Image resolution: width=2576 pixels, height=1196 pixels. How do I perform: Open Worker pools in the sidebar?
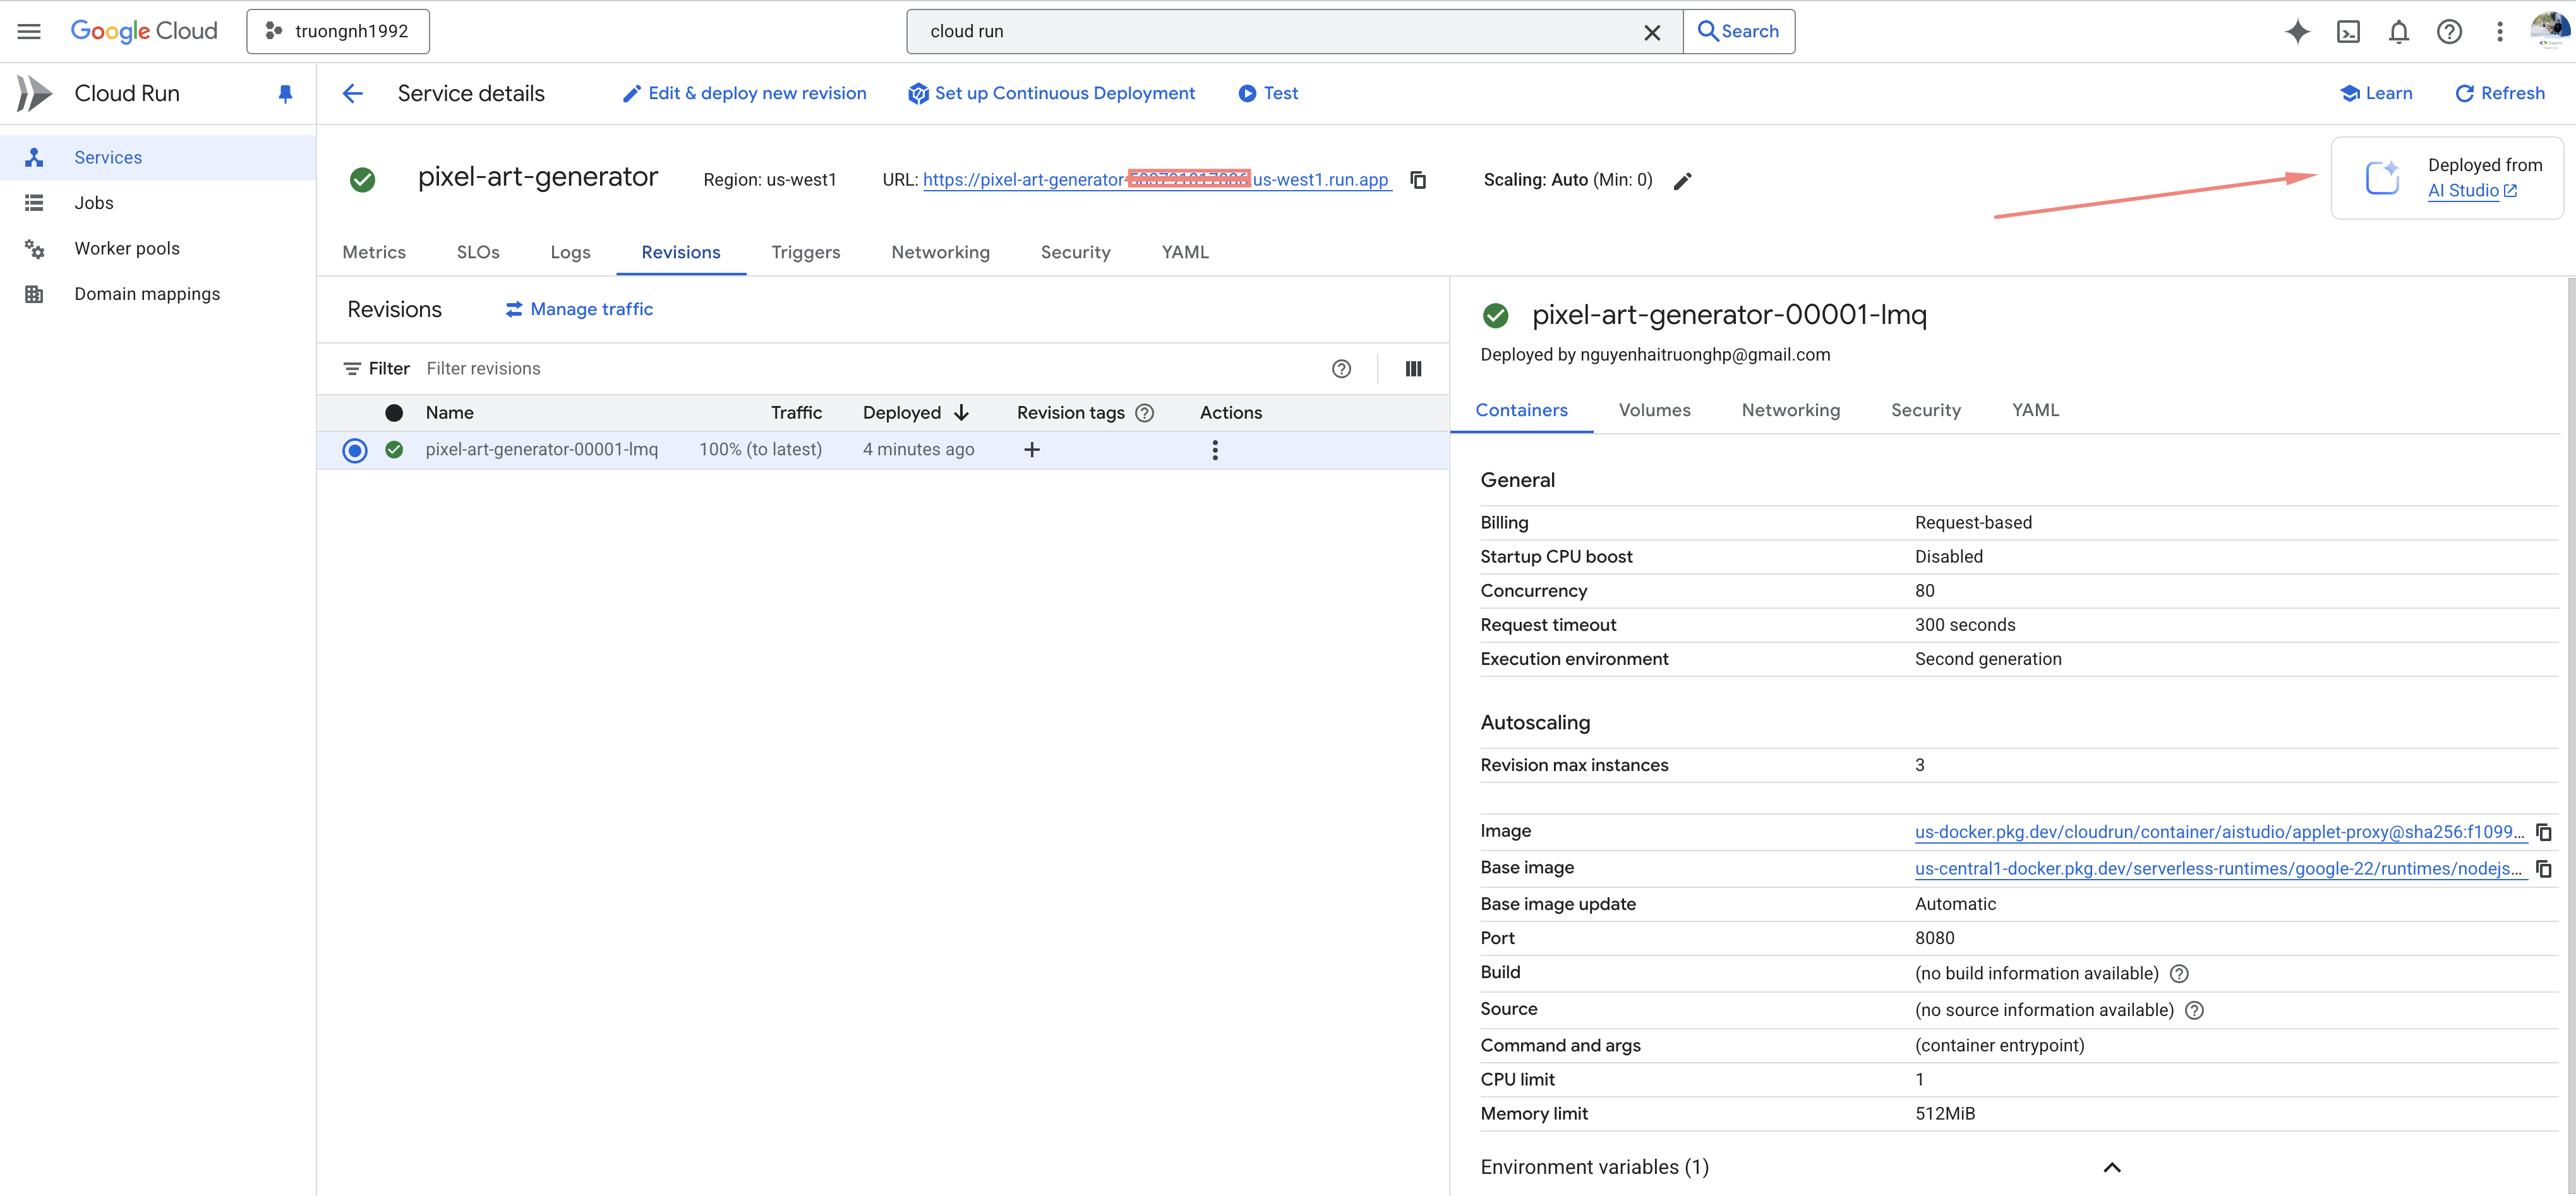[x=158, y=248]
